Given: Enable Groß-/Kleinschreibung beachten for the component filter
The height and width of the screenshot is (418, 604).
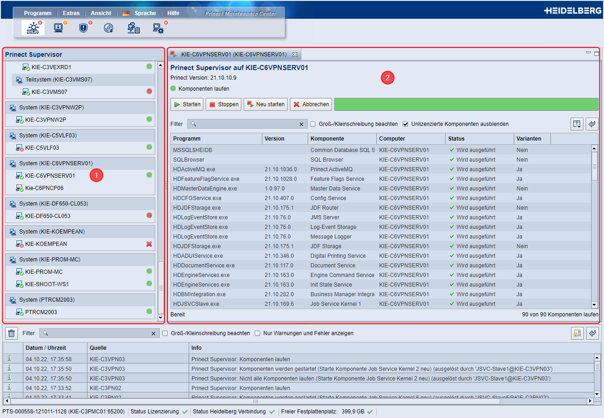Looking at the screenshot, I should click(x=313, y=124).
